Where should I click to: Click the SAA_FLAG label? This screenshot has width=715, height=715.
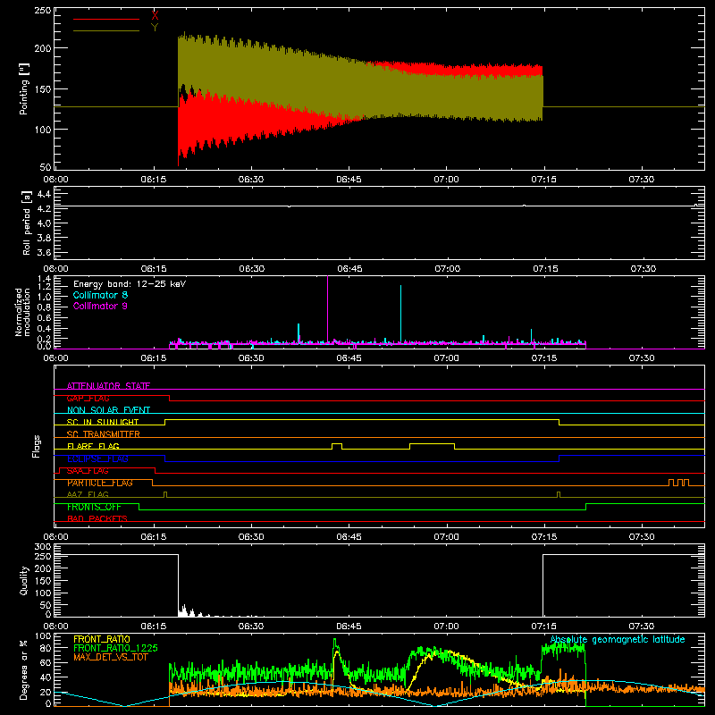88,471
